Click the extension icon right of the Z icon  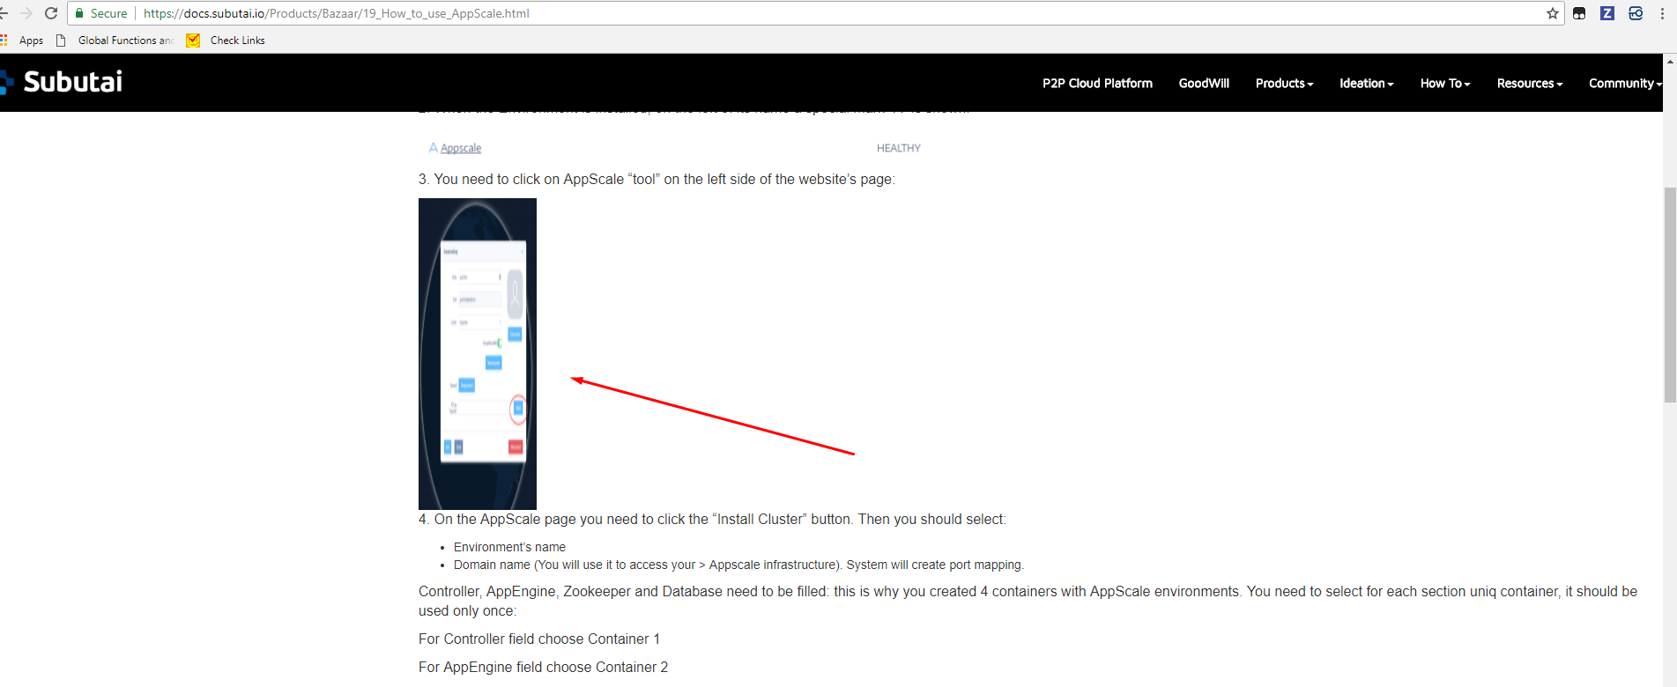1636,13
